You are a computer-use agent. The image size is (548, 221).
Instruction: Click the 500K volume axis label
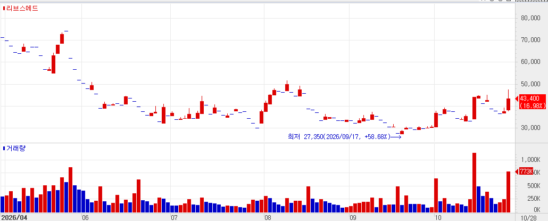[x=534, y=186]
